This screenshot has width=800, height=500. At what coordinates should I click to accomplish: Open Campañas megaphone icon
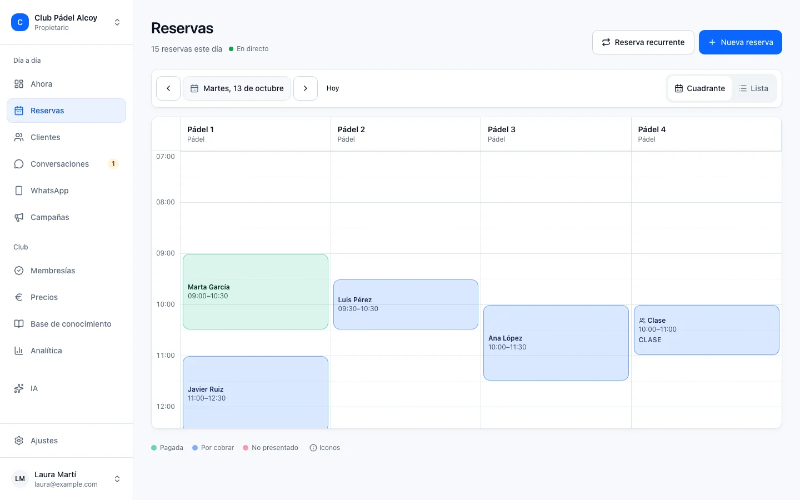click(x=19, y=217)
